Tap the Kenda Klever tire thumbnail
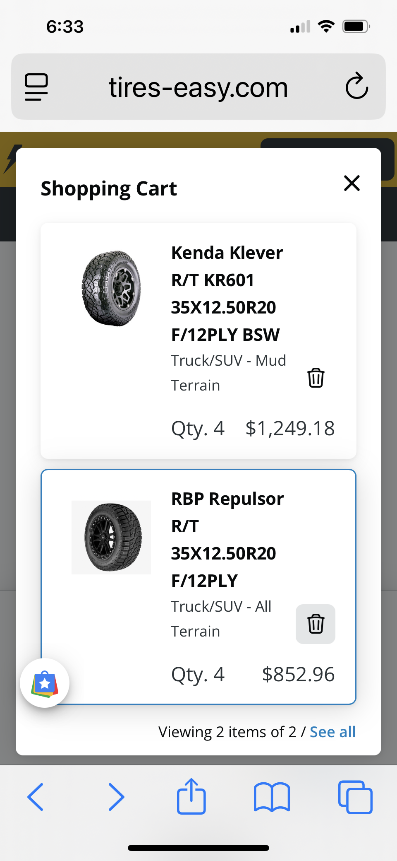 click(111, 289)
